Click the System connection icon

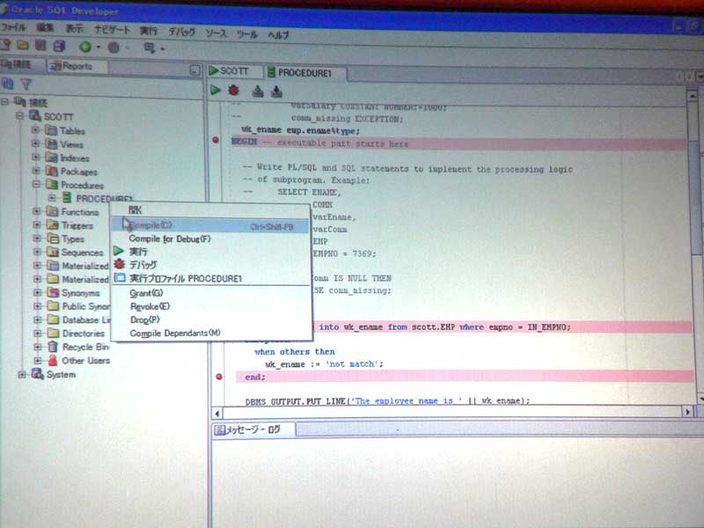(x=38, y=373)
